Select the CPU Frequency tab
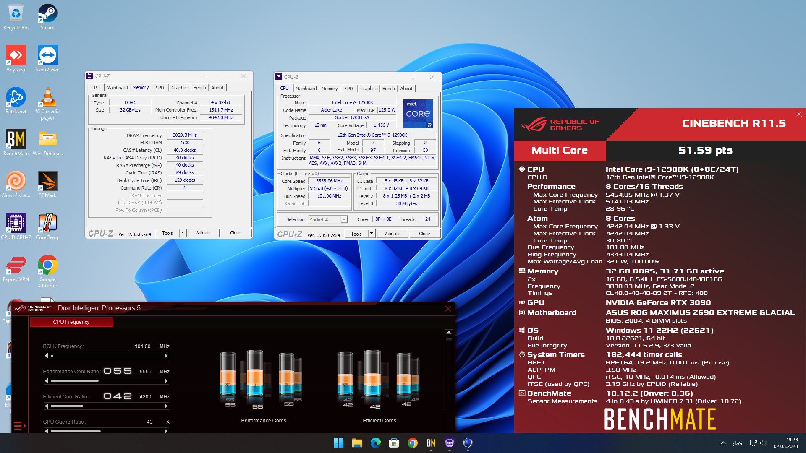 71,322
